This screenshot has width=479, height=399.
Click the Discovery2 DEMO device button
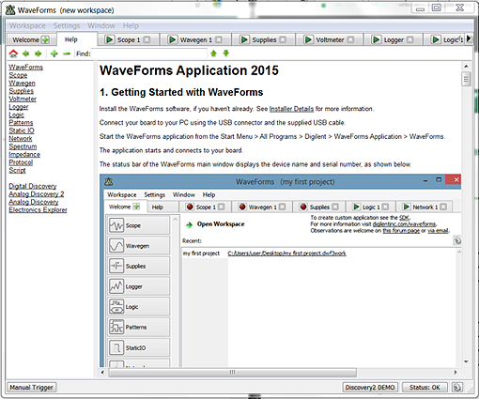tap(370, 388)
